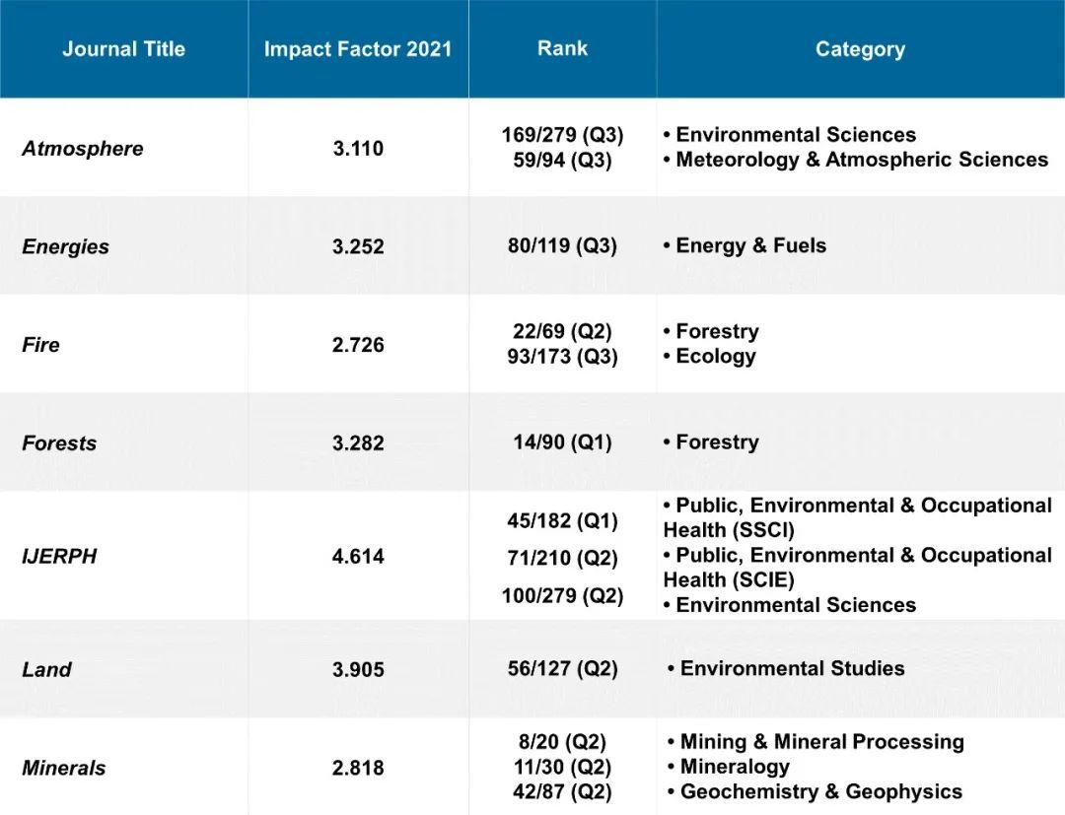Click the Rank column header
Viewport: 1065px width, 815px height.
pos(562,48)
